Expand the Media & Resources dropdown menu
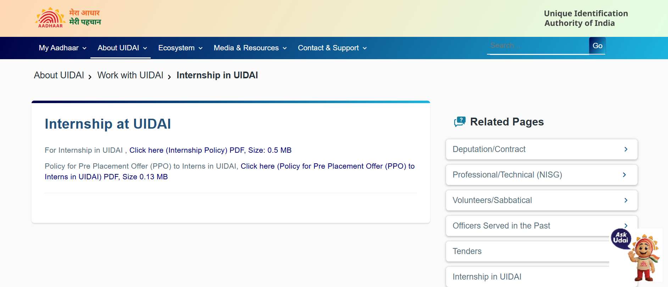Image resolution: width=668 pixels, height=287 pixels. pos(250,48)
